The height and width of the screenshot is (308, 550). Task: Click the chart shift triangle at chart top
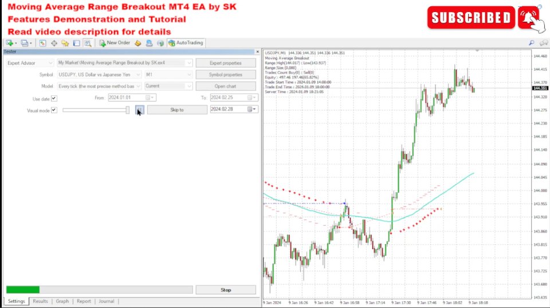pos(477,51)
